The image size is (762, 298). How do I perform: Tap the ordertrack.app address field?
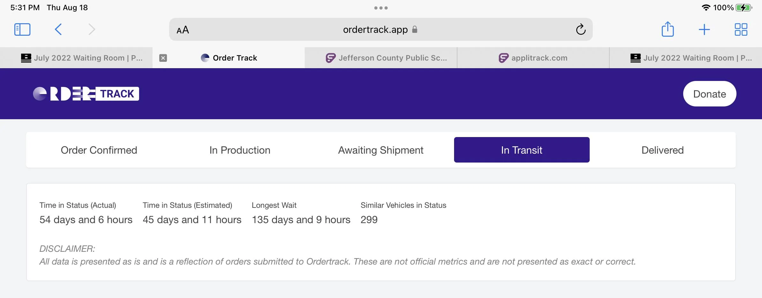pyautogui.click(x=375, y=30)
